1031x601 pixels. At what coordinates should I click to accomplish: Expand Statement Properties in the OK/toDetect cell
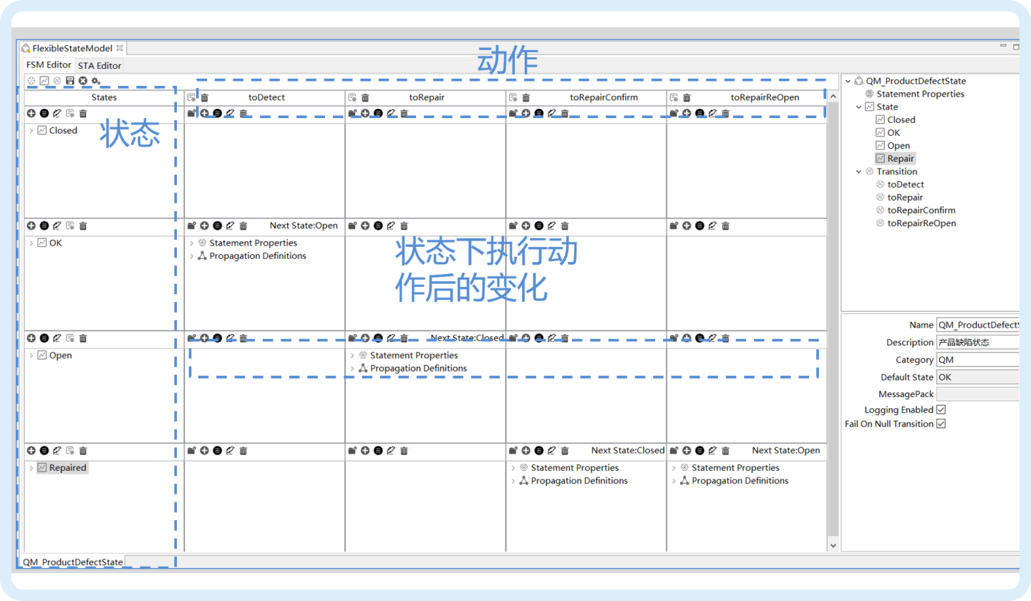click(192, 243)
